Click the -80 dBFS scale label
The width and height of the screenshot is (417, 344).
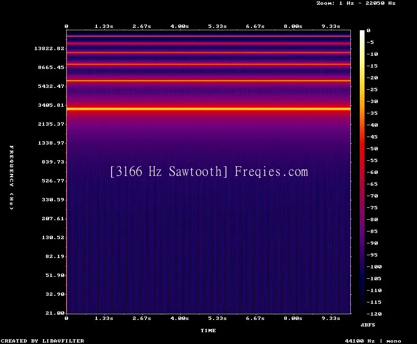click(x=372, y=220)
